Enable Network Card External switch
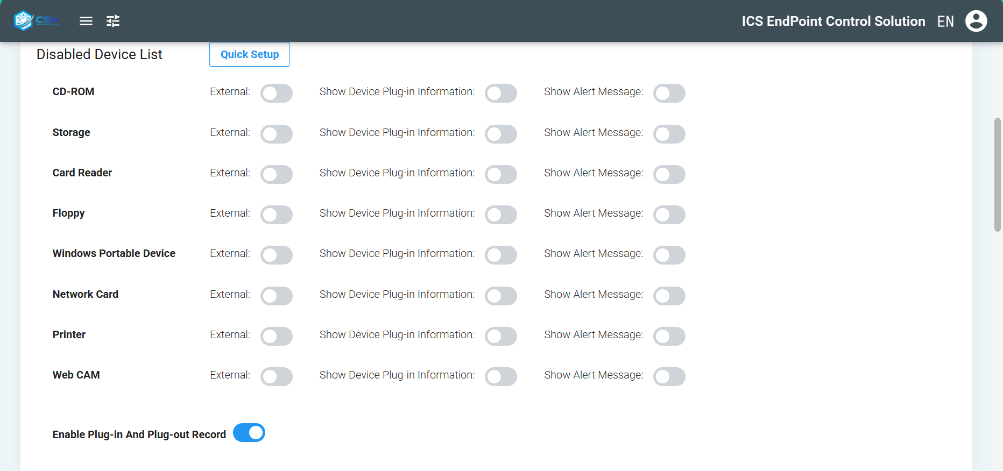The width and height of the screenshot is (1003, 471). click(x=277, y=296)
